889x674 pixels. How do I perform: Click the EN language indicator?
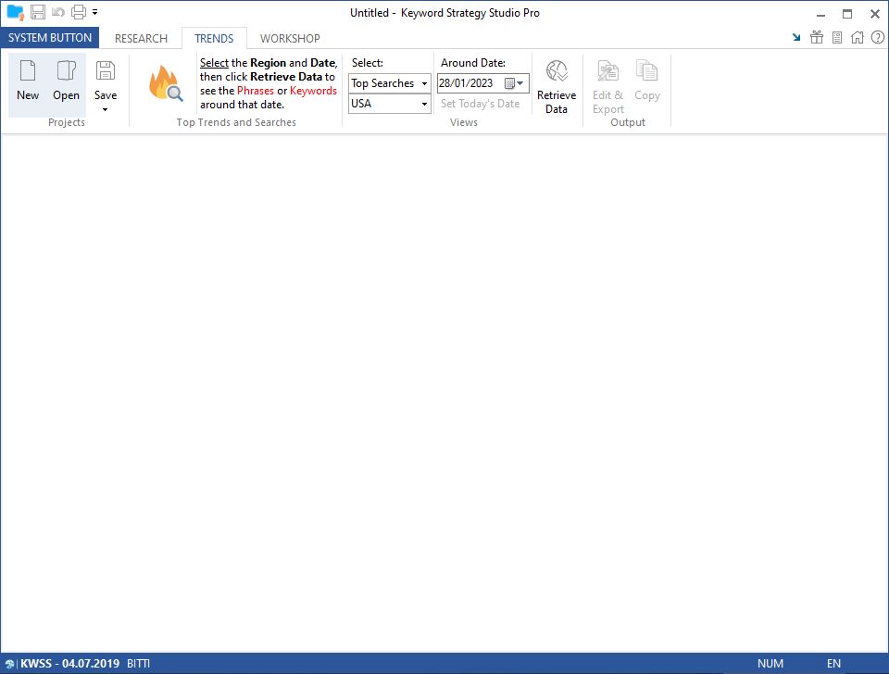[x=833, y=663]
